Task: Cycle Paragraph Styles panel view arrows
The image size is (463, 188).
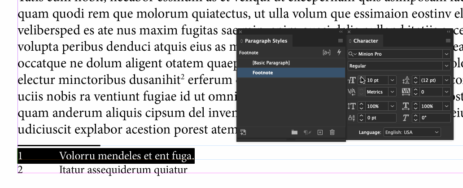Action: (x=241, y=41)
